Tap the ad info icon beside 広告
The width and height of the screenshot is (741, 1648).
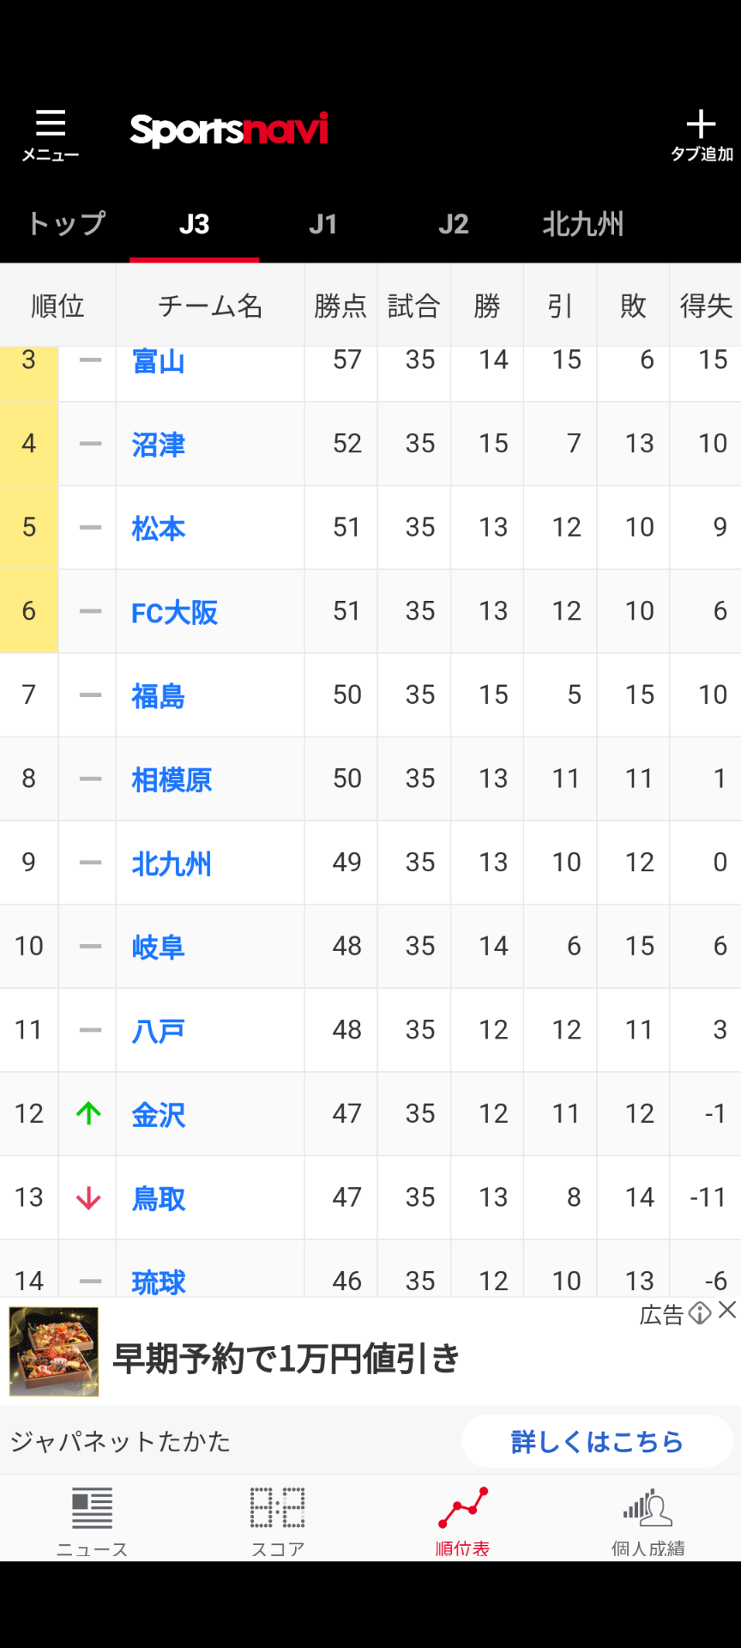[x=700, y=1312]
